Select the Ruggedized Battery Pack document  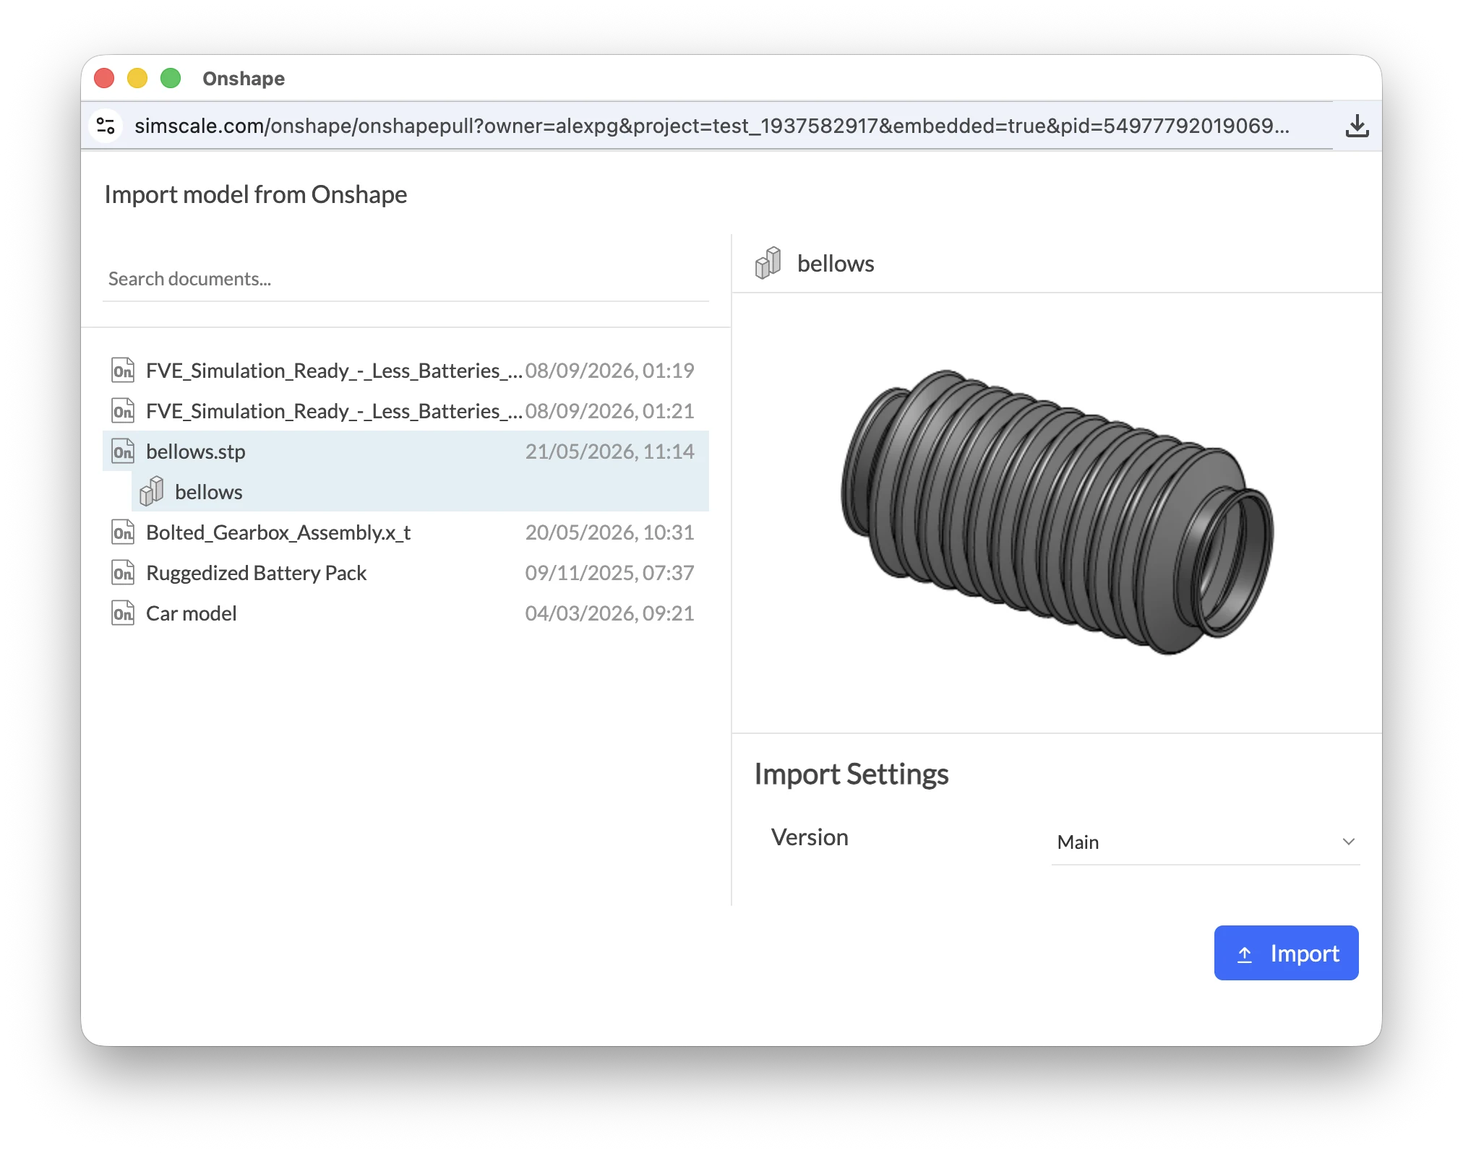[x=406, y=573]
